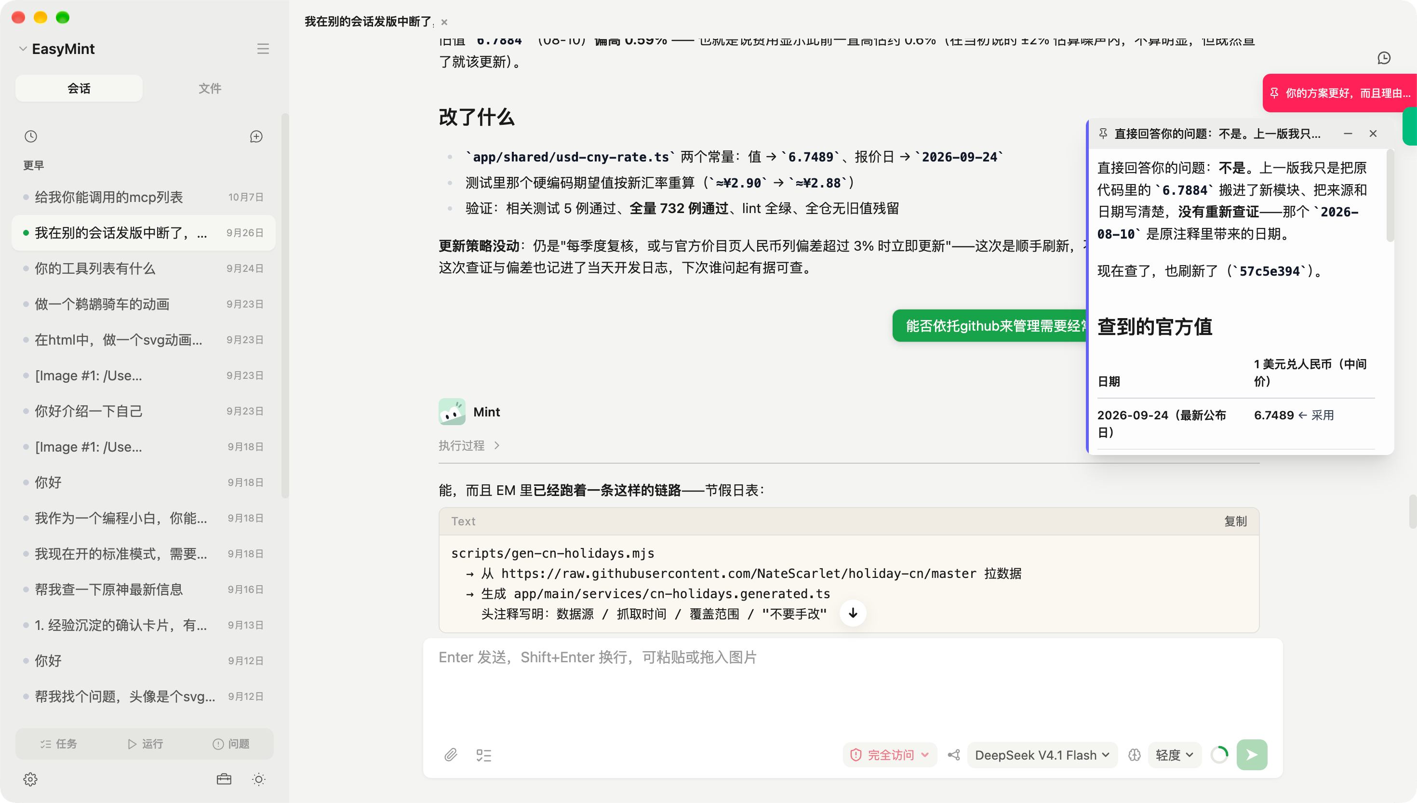Click the Mint assistant avatar
This screenshot has width=1417, height=803.
[x=452, y=412]
